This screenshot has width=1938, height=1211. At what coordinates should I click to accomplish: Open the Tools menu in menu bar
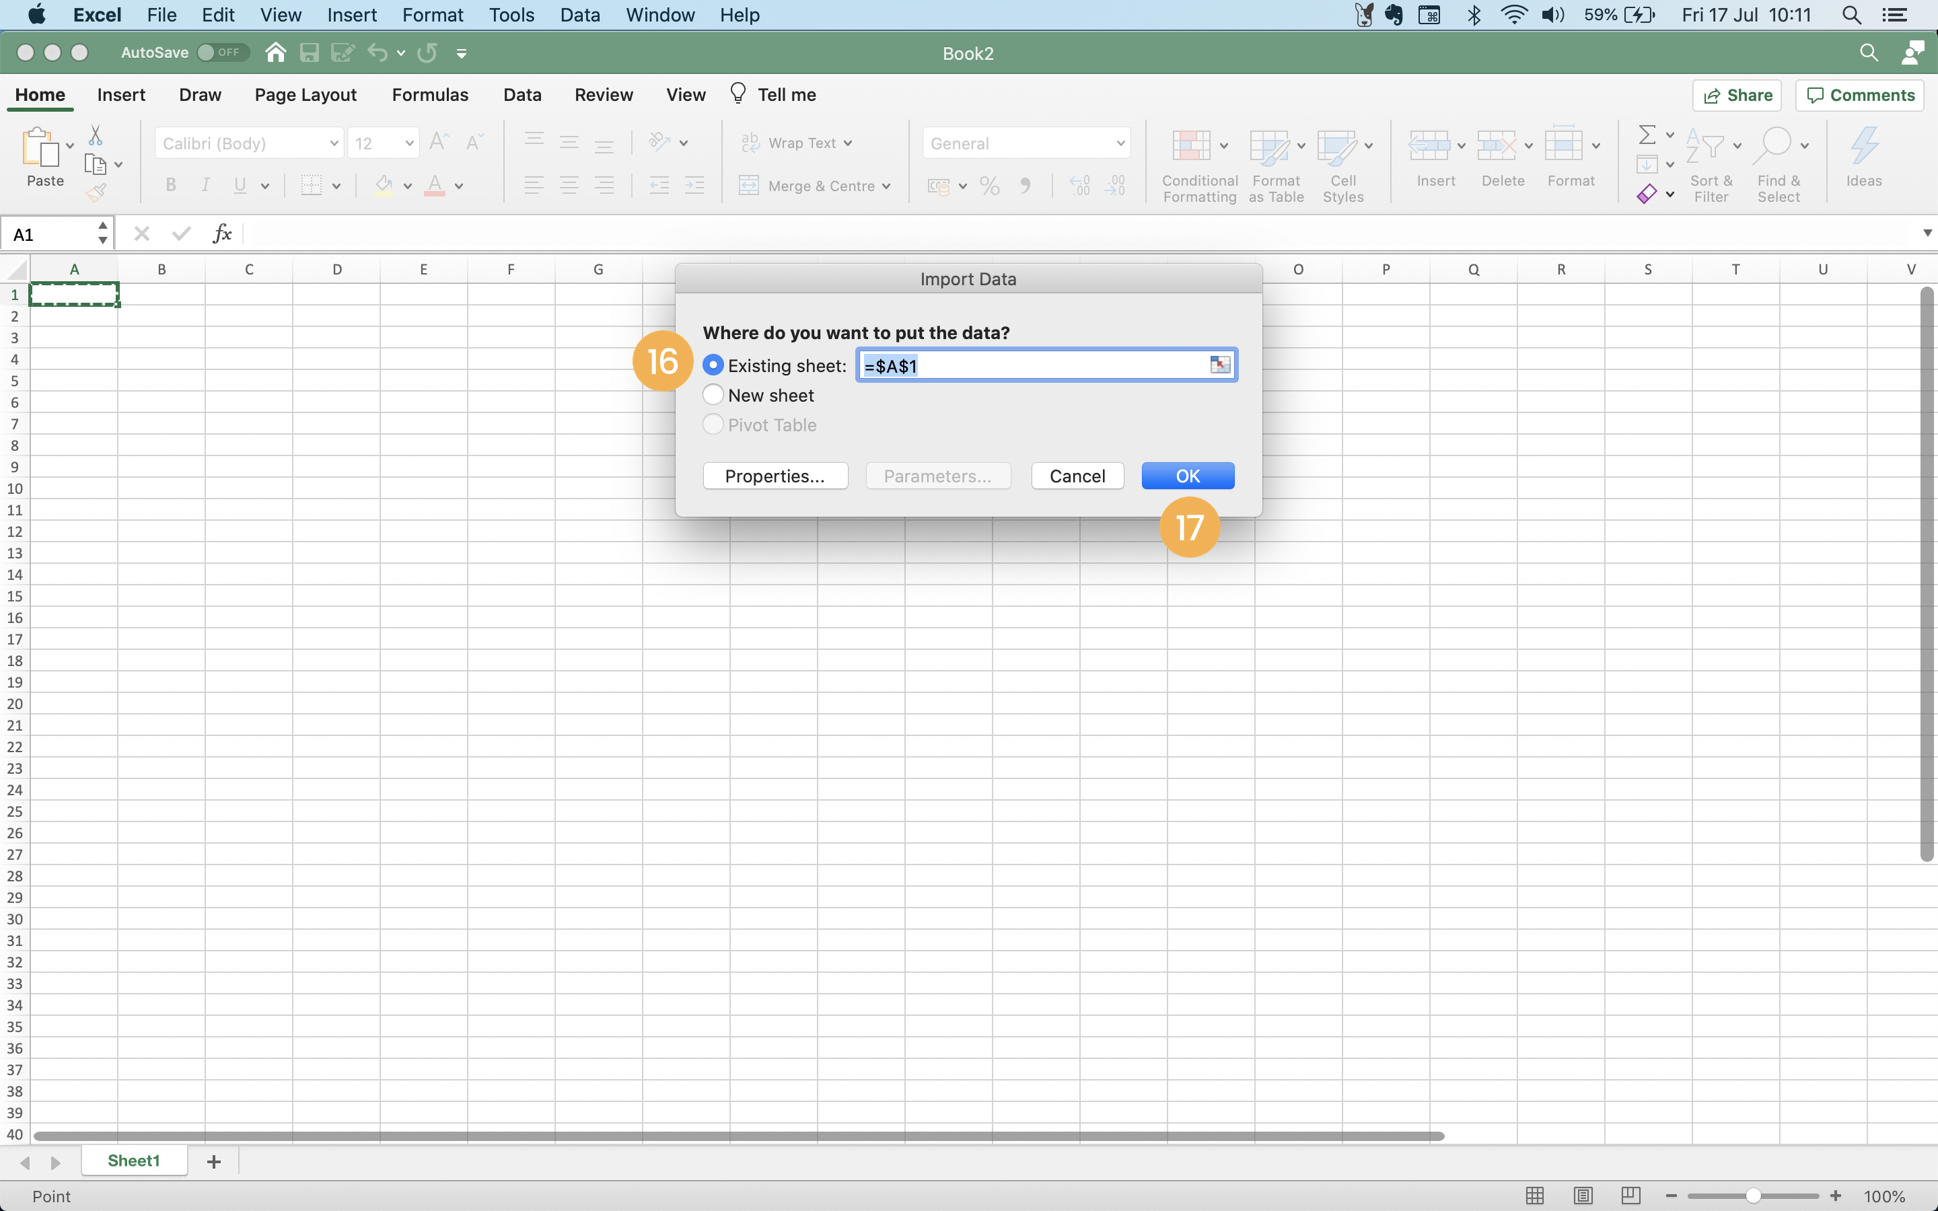[511, 15]
